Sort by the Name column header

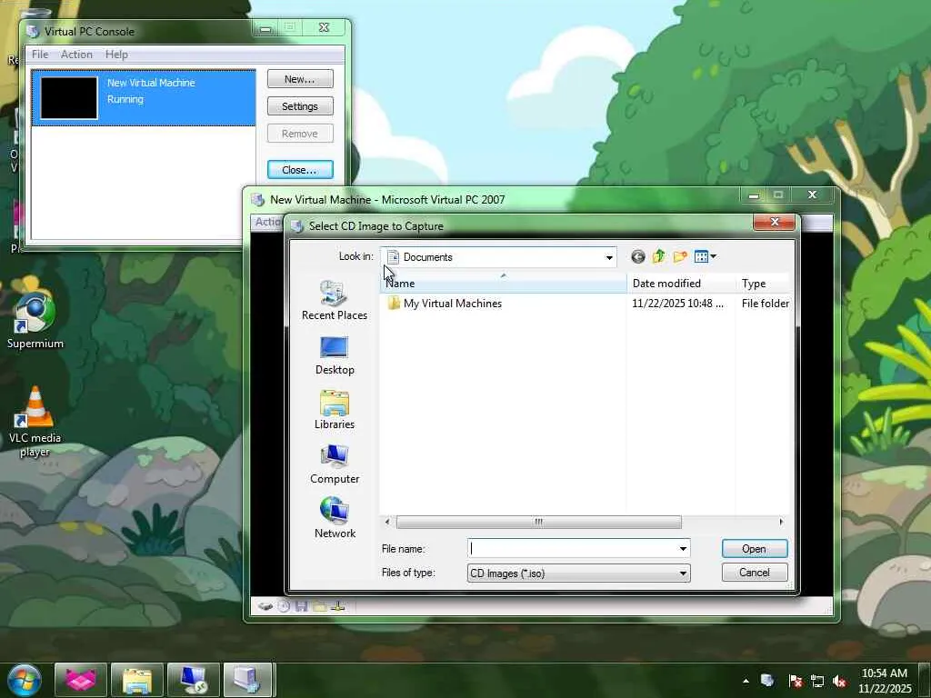(503, 284)
